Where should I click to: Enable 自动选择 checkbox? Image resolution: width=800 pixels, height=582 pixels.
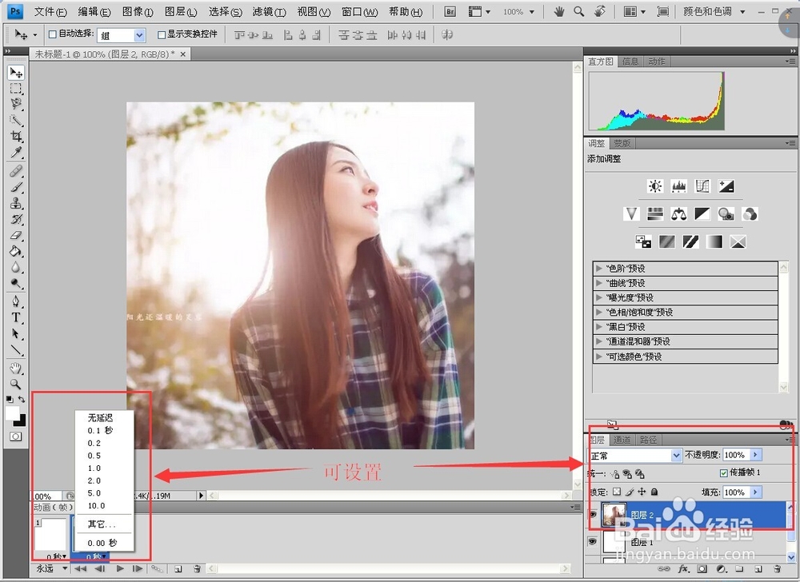click(x=53, y=34)
